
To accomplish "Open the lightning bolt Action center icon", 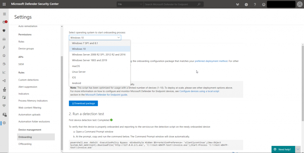I will pyautogui.click(x=4, y=47).
